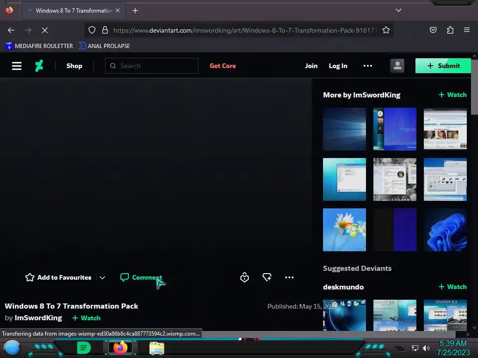Open the Get Core link
The width and height of the screenshot is (478, 358).
point(223,66)
